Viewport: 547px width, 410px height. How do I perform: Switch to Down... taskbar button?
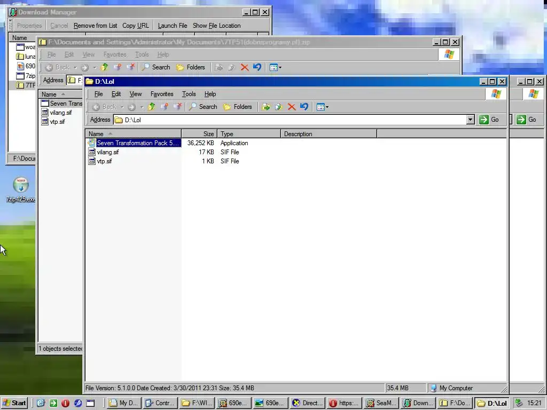418,403
